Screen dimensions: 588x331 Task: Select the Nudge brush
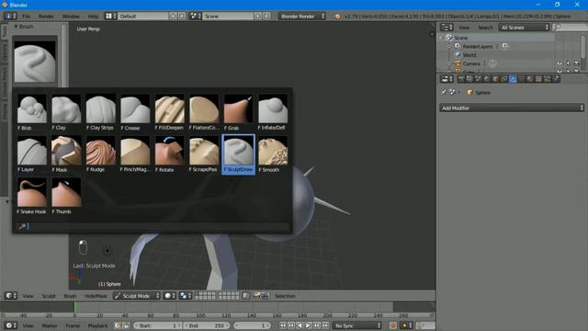(x=100, y=154)
